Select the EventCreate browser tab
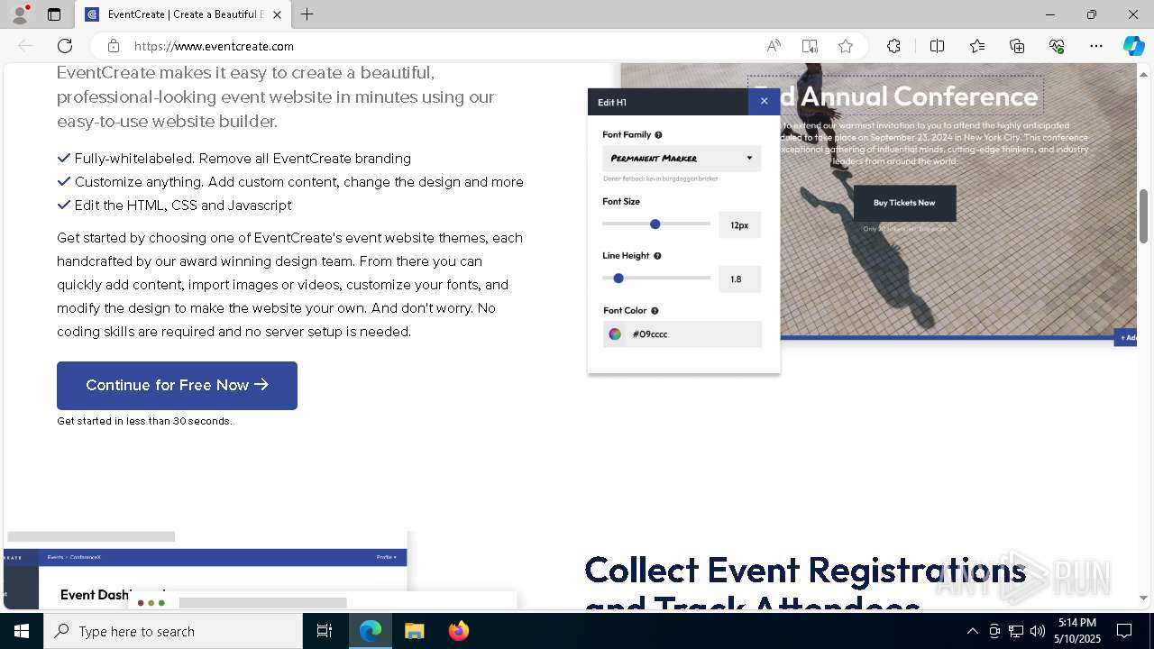 click(x=183, y=14)
